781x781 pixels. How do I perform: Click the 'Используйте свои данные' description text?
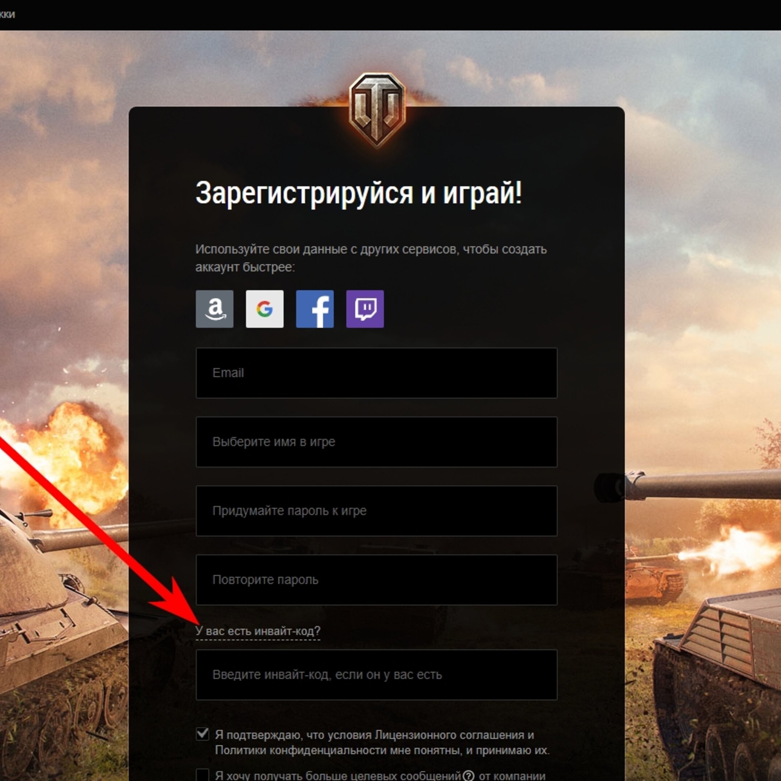coord(371,258)
